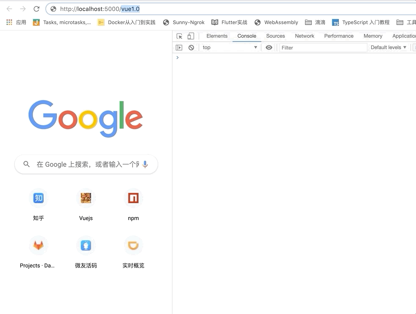The image size is (416, 314).
Task: Open the Flutter实战 bookmark
Action: [x=229, y=22]
